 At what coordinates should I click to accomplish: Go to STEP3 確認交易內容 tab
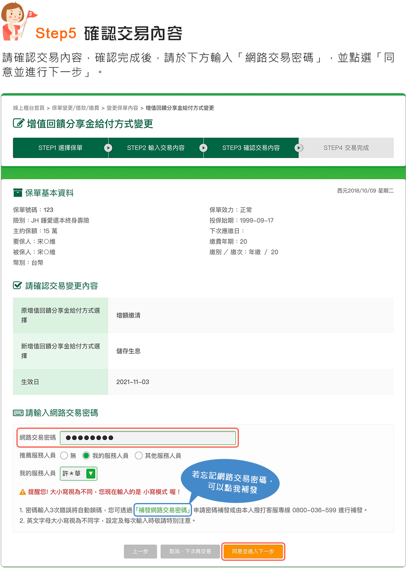[x=251, y=148]
